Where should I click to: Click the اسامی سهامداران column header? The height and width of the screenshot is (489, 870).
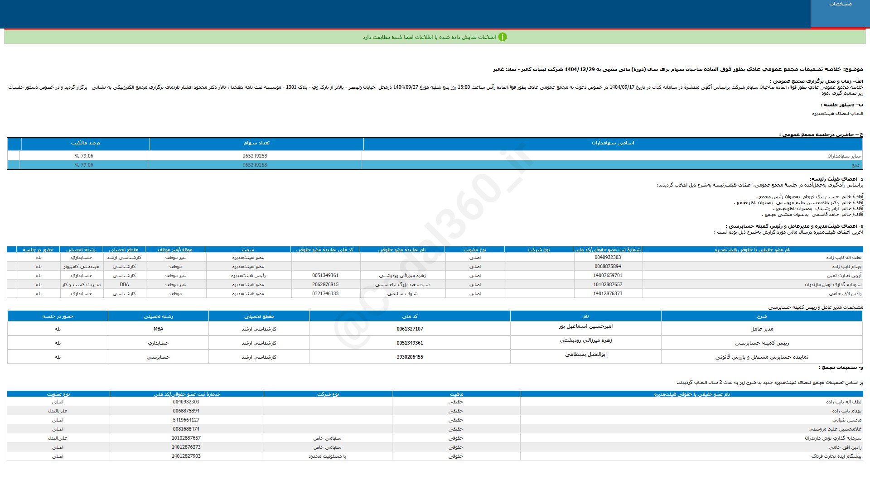(x=613, y=143)
